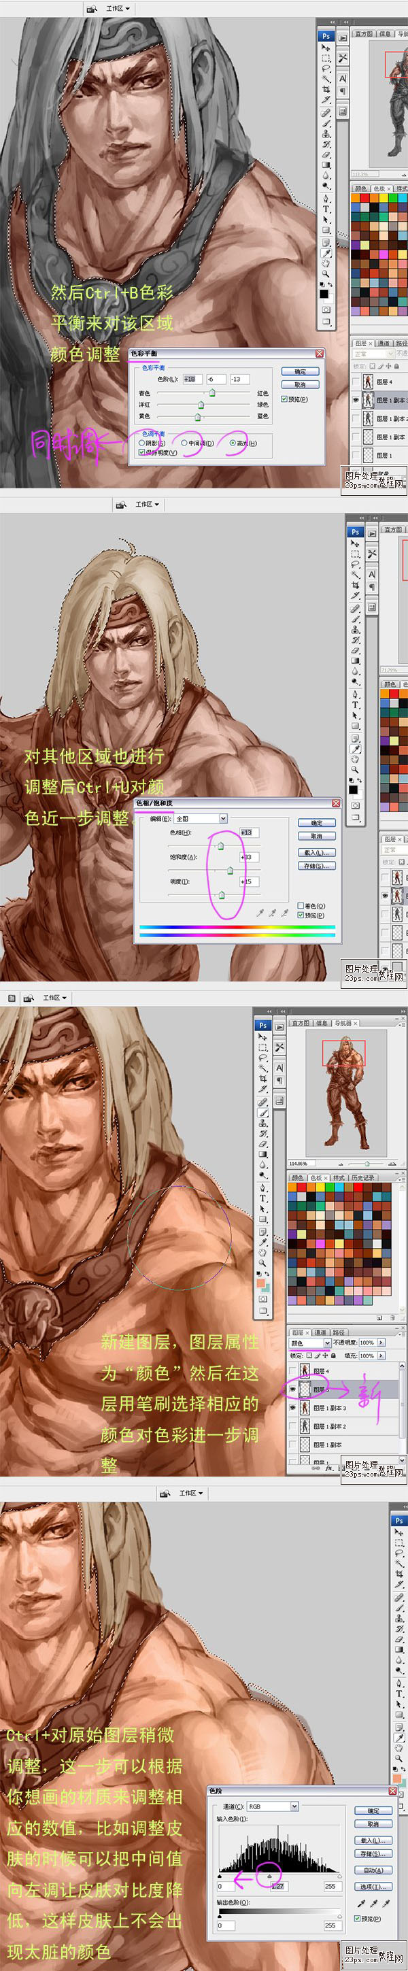This screenshot has width=408, height=1971.
Task: Click the 选项 button in Levels
Action: click(x=373, y=1887)
